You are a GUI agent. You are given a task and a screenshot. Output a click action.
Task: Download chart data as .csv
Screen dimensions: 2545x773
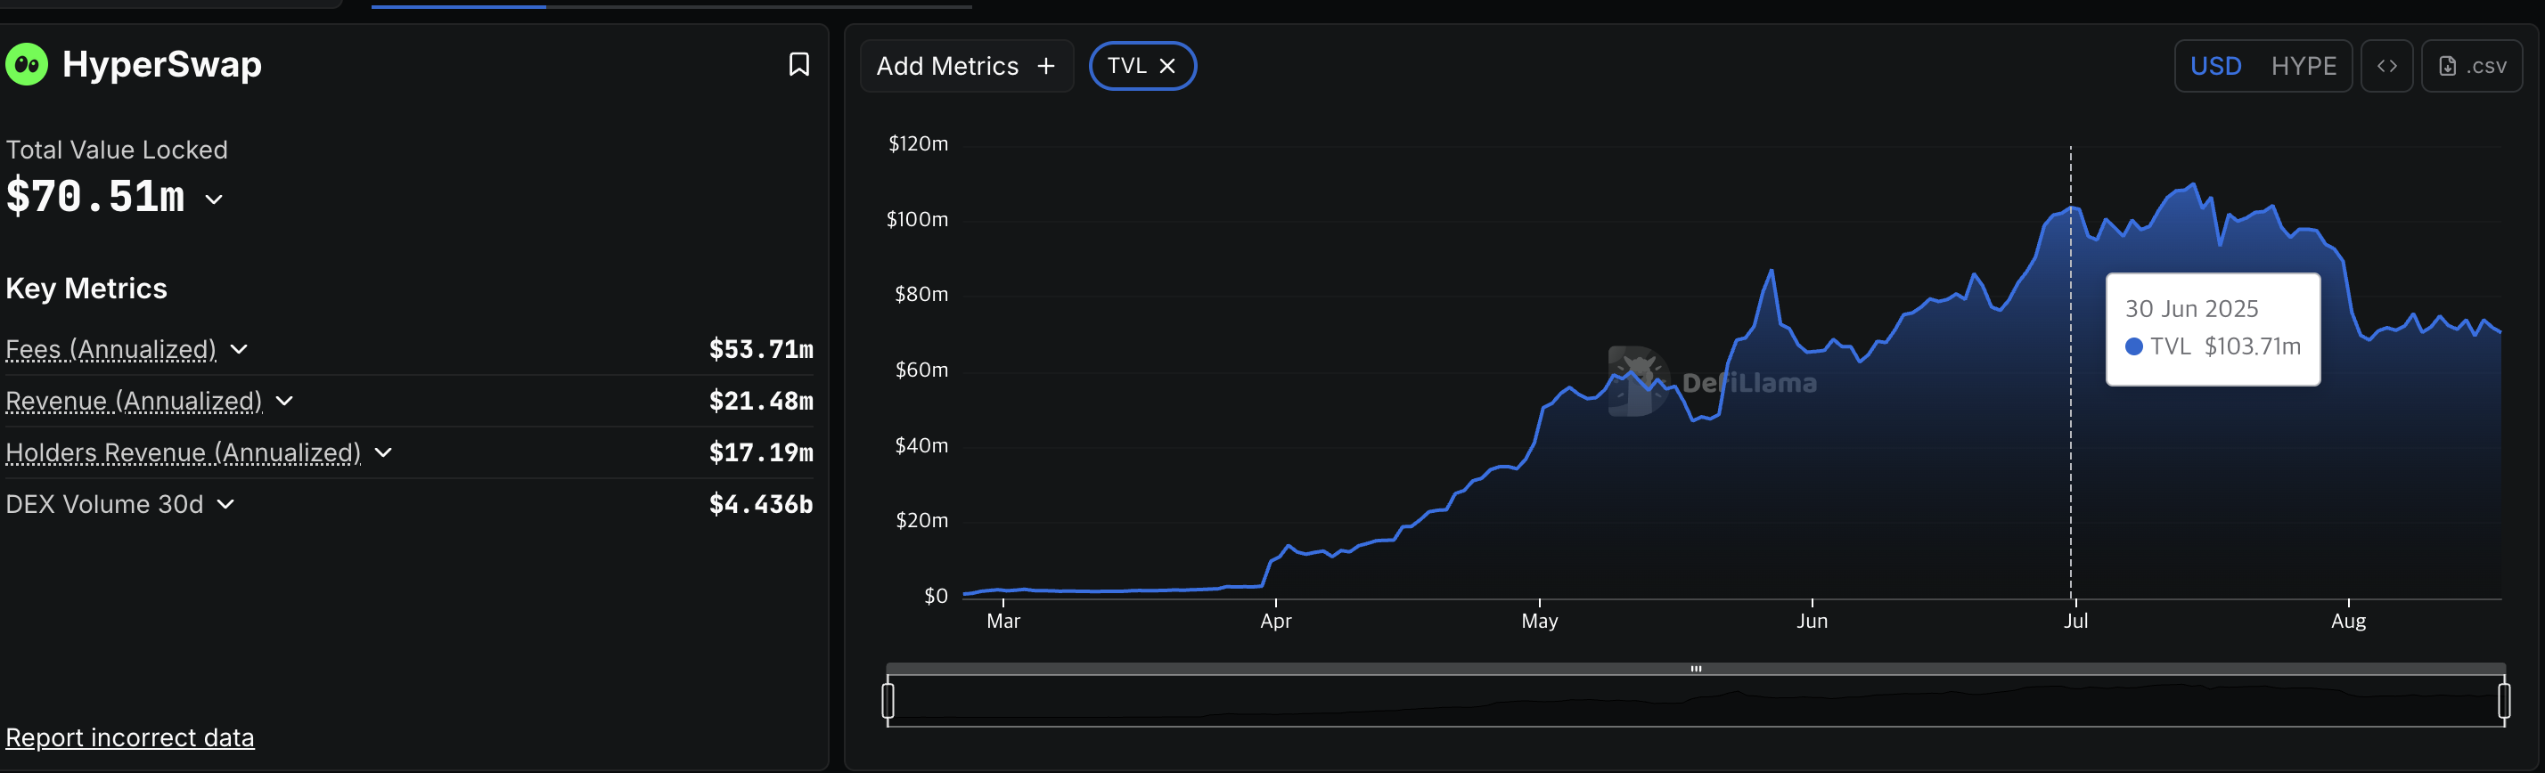(2472, 66)
